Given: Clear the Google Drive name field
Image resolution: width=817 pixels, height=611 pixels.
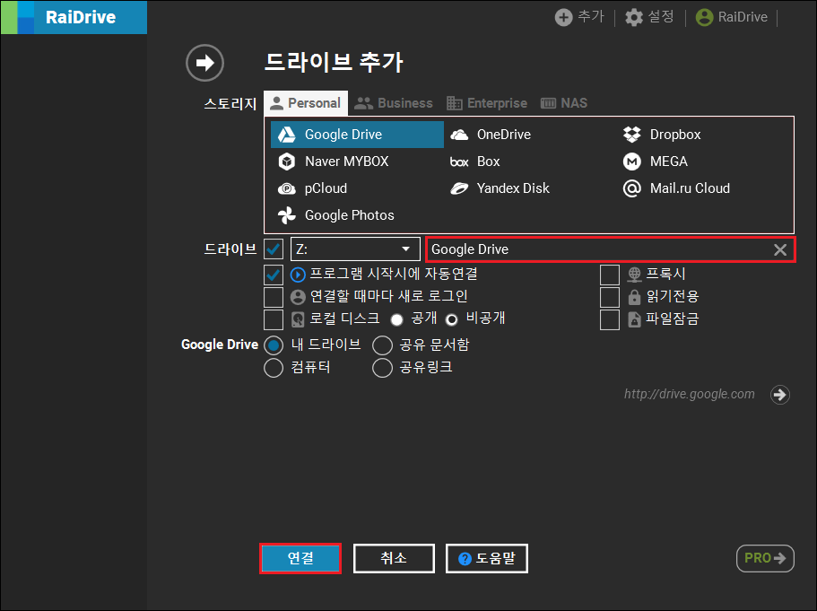Looking at the screenshot, I should (x=779, y=249).
